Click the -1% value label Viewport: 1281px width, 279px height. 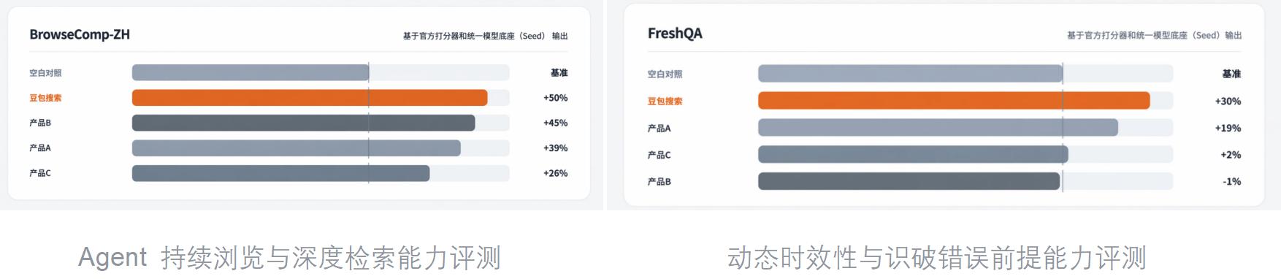[1232, 182]
